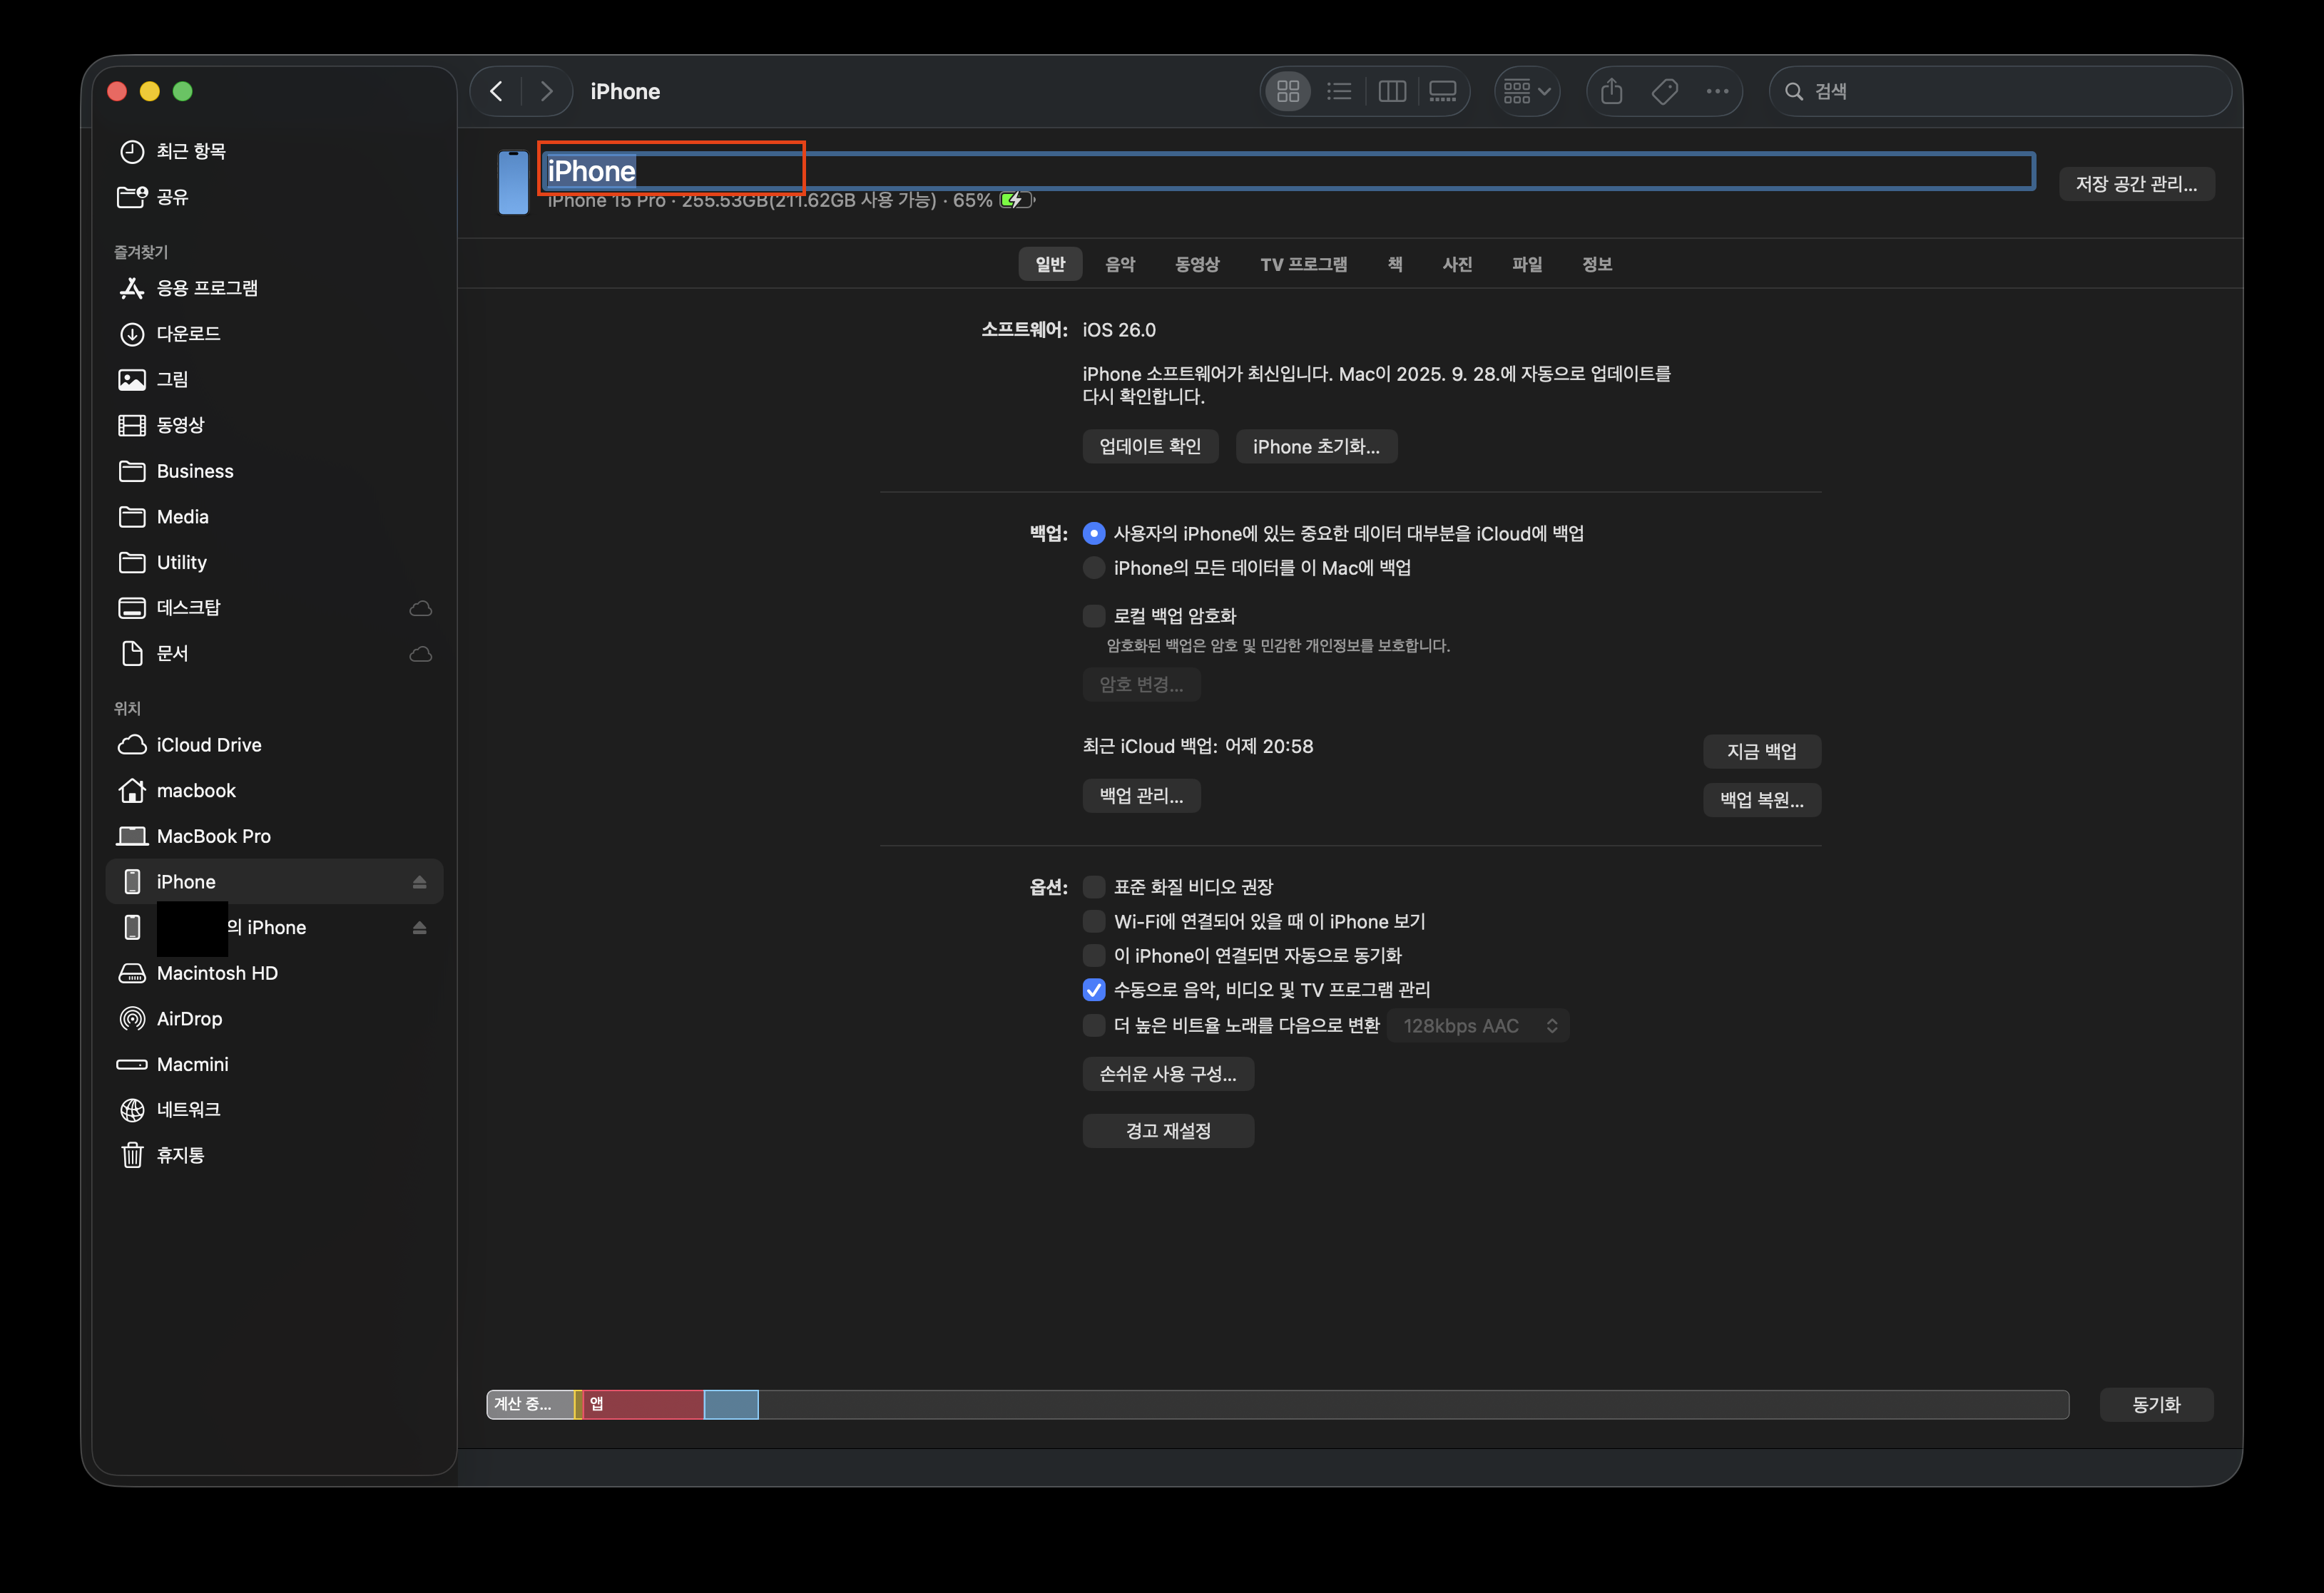The height and width of the screenshot is (1593, 2324).
Task: Click the 지금 백업 button
Action: (1761, 752)
